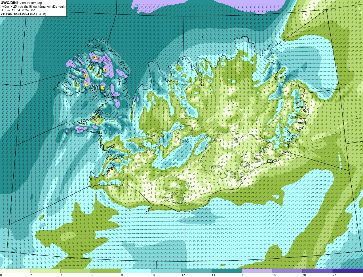
Task: Click the 2–4 m/s pale yellow-green legend swatch
Action: 45,271
